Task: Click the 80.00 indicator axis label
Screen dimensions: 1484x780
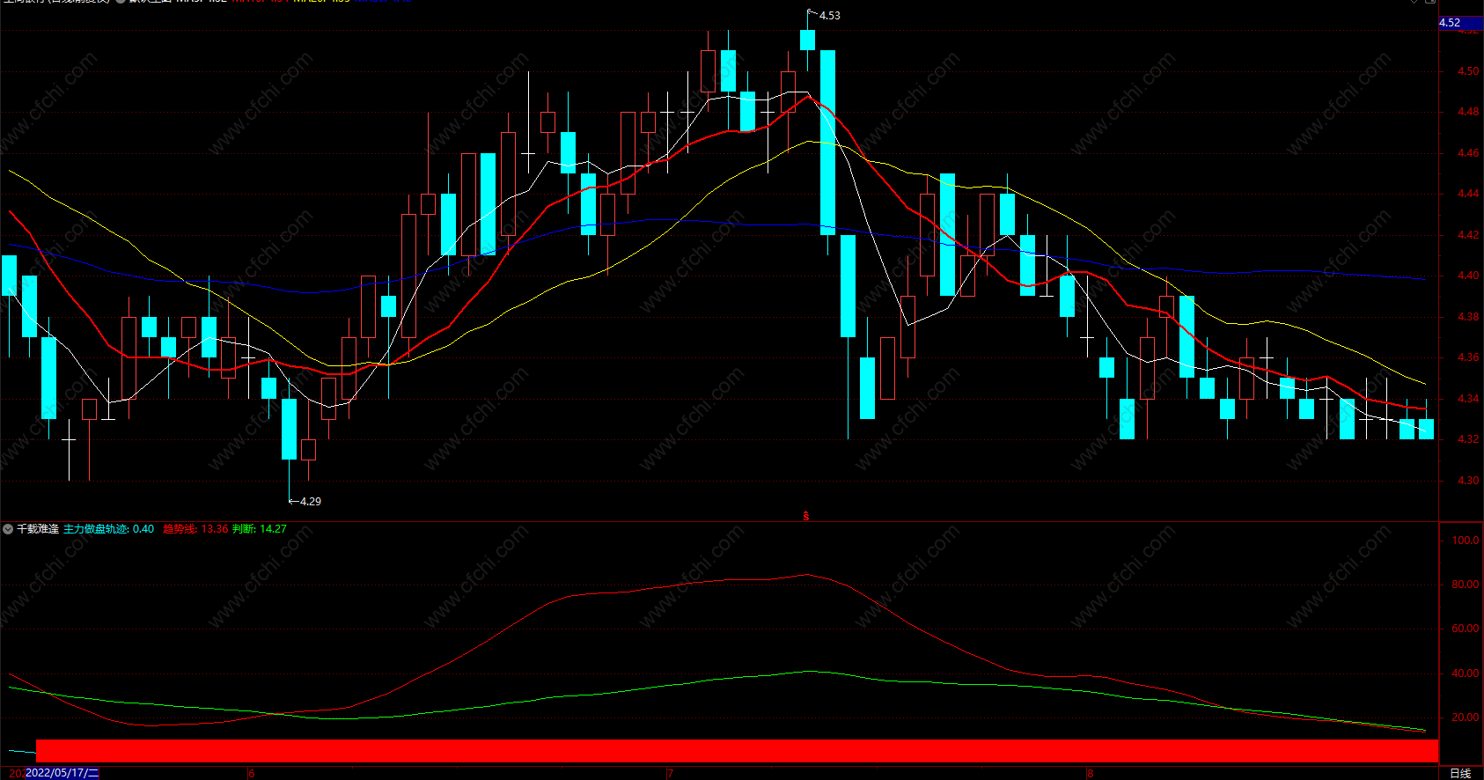Action: pos(1466,585)
